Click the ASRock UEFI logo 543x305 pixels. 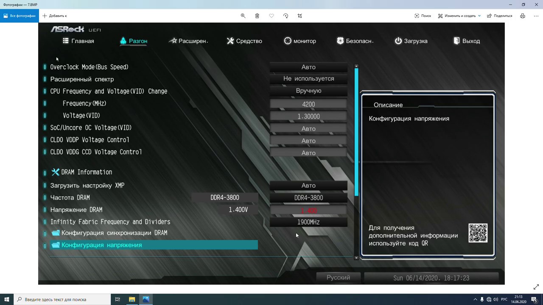coord(76,29)
